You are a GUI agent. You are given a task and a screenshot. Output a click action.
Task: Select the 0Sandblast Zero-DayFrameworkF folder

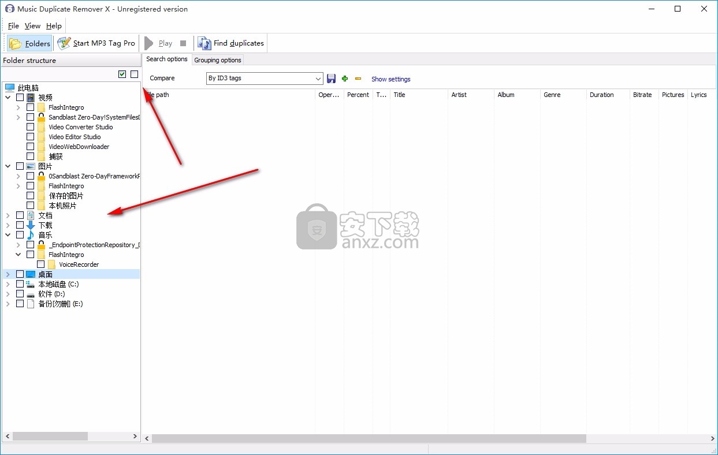point(94,176)
